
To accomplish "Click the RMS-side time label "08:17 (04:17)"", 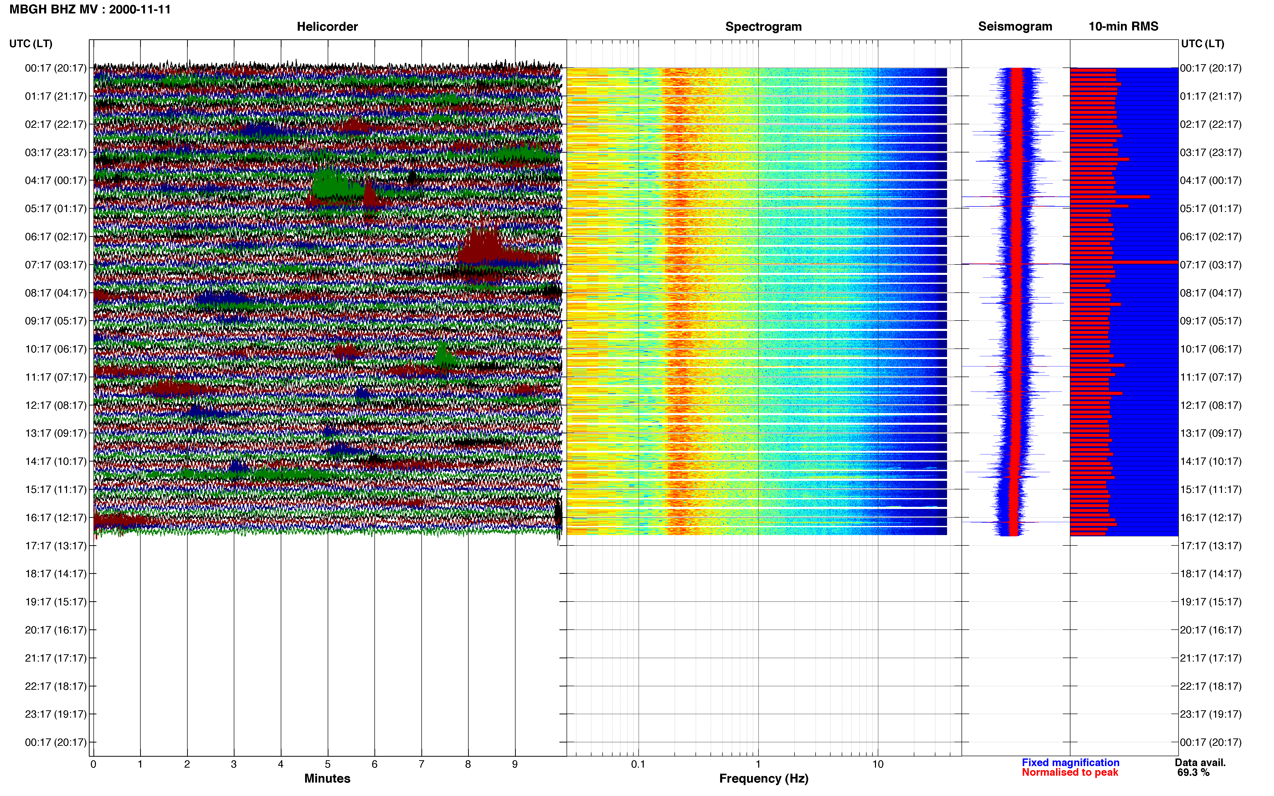I will [1211, 293].
